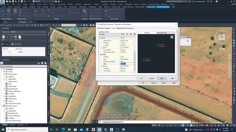
Task: Click OK in Label Style Composer
Action: [x=141, y=78]
